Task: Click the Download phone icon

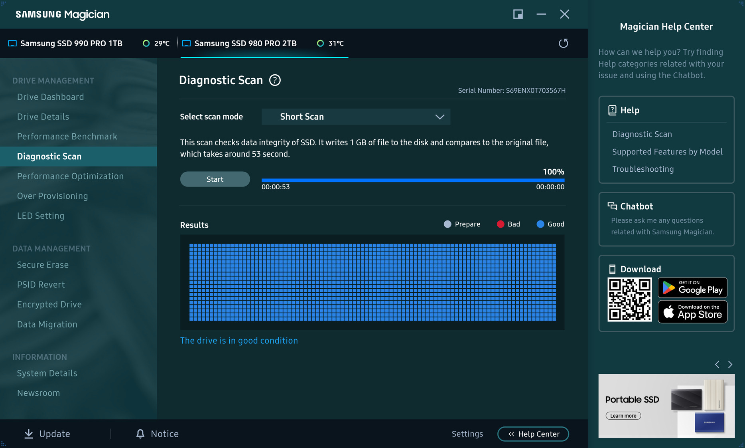Action: (612, 269)
